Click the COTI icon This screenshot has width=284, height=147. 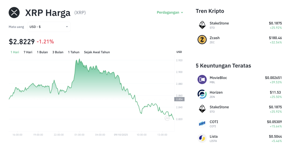pos(202,123)
